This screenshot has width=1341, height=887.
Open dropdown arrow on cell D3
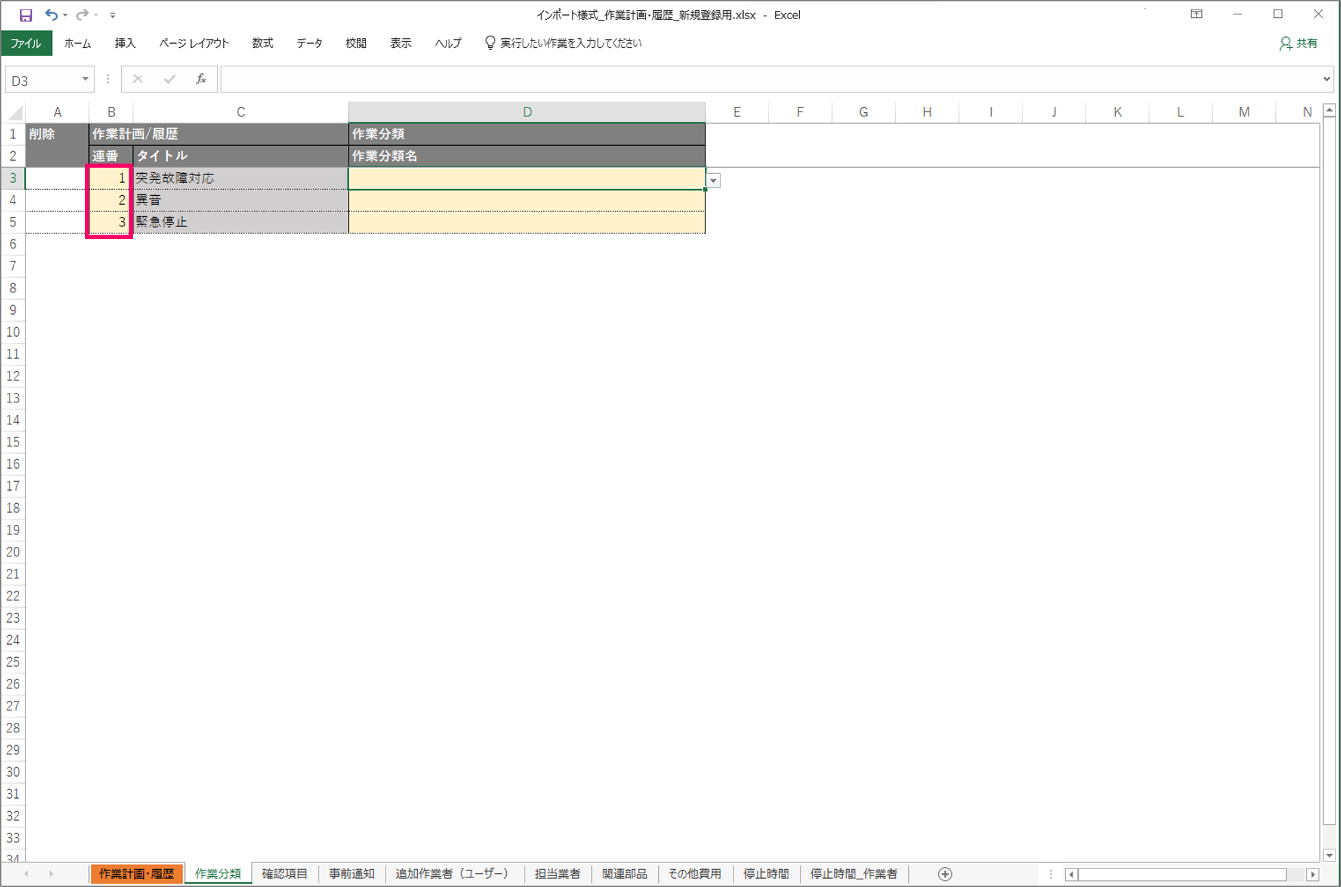pos(713,181)
